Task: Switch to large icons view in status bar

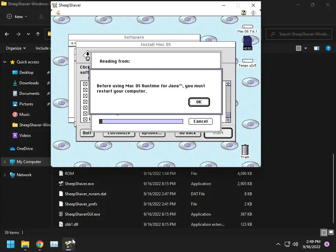Action: point(331,232)
